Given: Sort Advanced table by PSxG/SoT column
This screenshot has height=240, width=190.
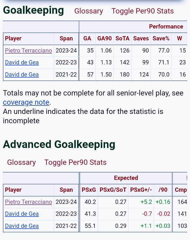Looking at the screenshot, I should (113, 190).
